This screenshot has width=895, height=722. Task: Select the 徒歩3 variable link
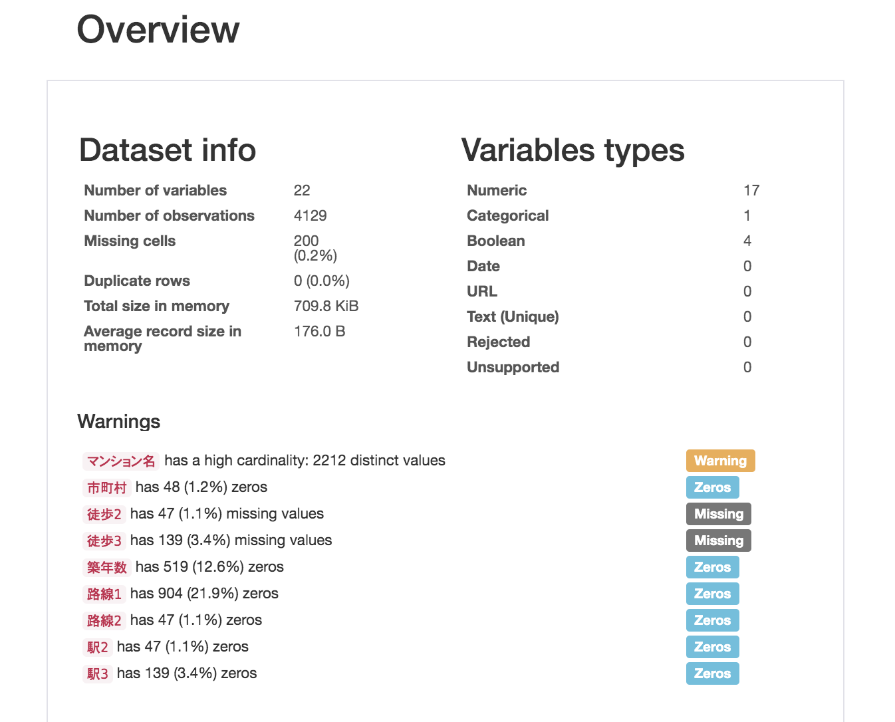(104, 541)
